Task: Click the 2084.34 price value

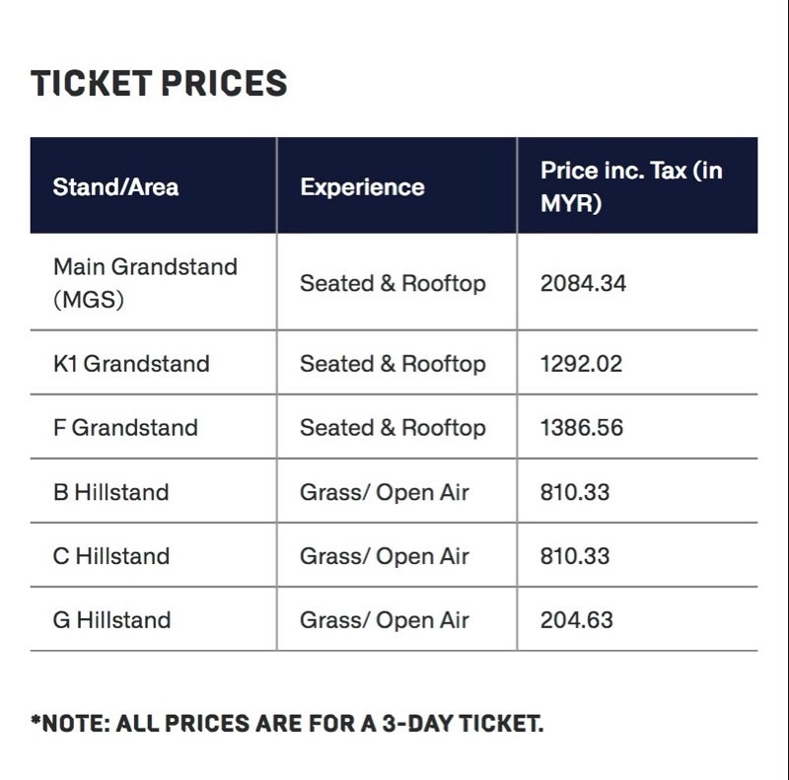Action: point(583,283)
